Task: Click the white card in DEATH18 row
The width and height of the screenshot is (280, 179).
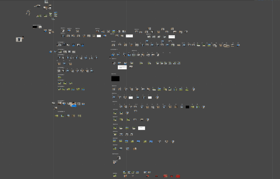Action: pyautogui.click(x=141, y=128)
